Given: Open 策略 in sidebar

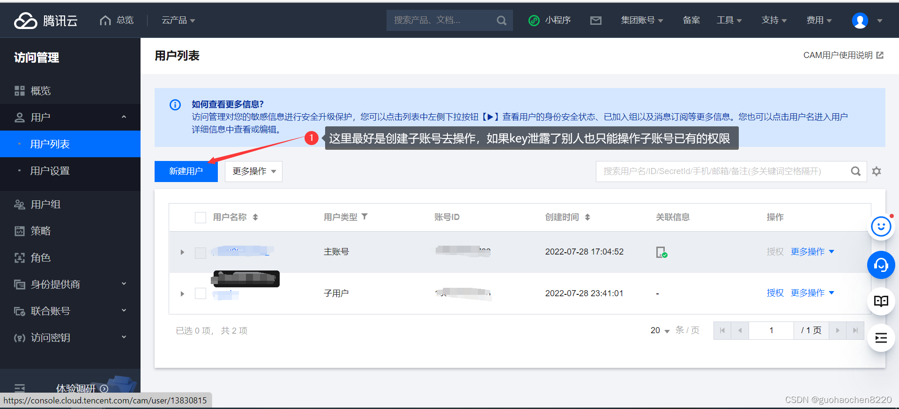Looking at the screenshot, I should pos(70,231).
